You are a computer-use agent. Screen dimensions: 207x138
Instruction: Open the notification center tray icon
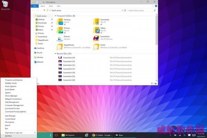click(189, 135)
